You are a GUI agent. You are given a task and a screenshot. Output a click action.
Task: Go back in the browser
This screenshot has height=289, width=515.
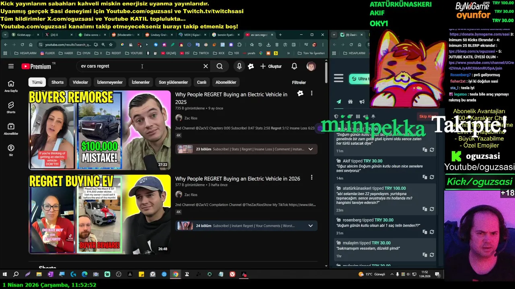click(5, 45)
